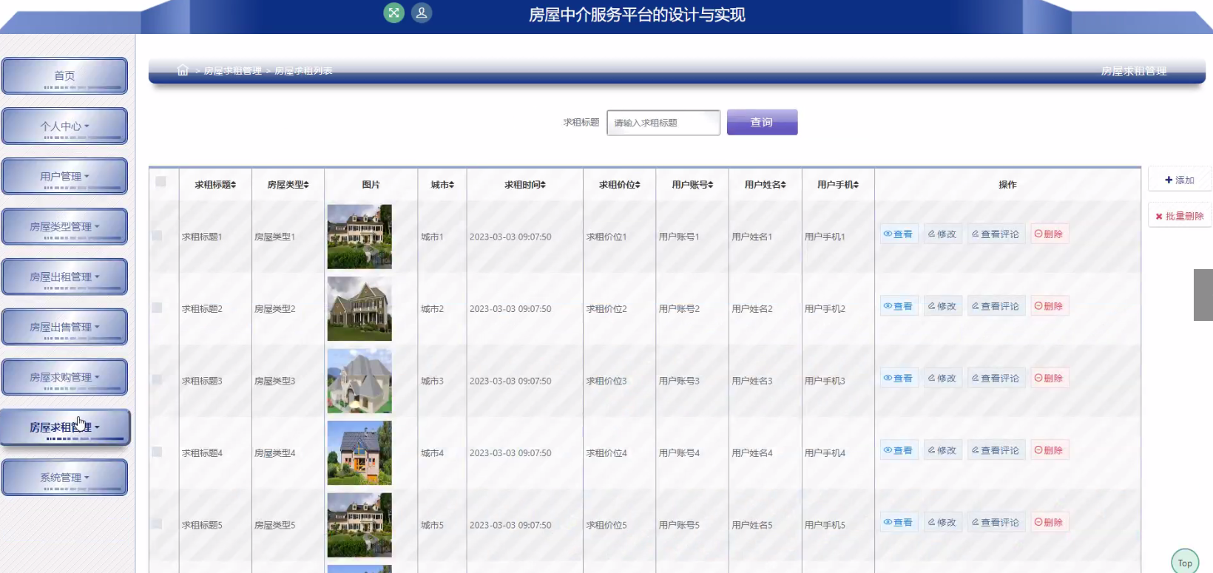Viewport: 1213px width, 573px height.
Task: View comments for row 求租标题3
Action: tap(996, 378)
